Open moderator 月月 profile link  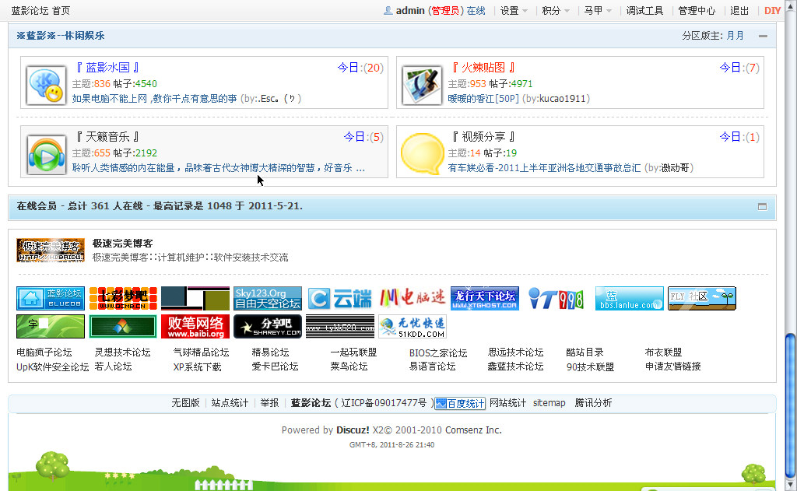click(x=735, y=36)
